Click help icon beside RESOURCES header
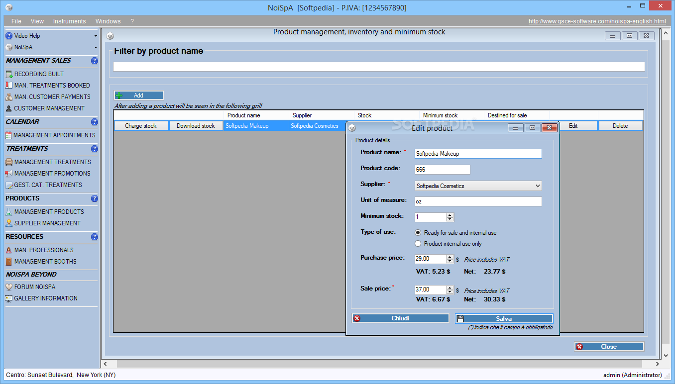Image resolution: width=675 pixels, height=384 pixels. coord(95,237)
